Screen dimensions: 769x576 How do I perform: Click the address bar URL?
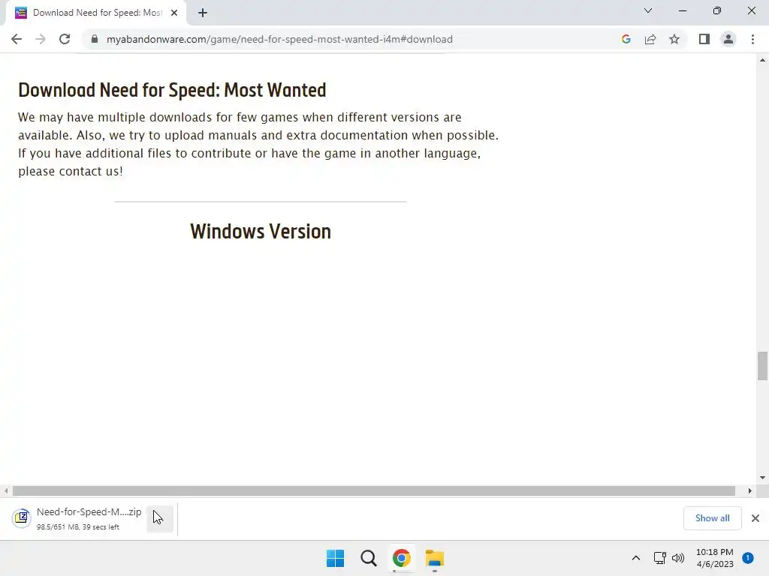279,39
